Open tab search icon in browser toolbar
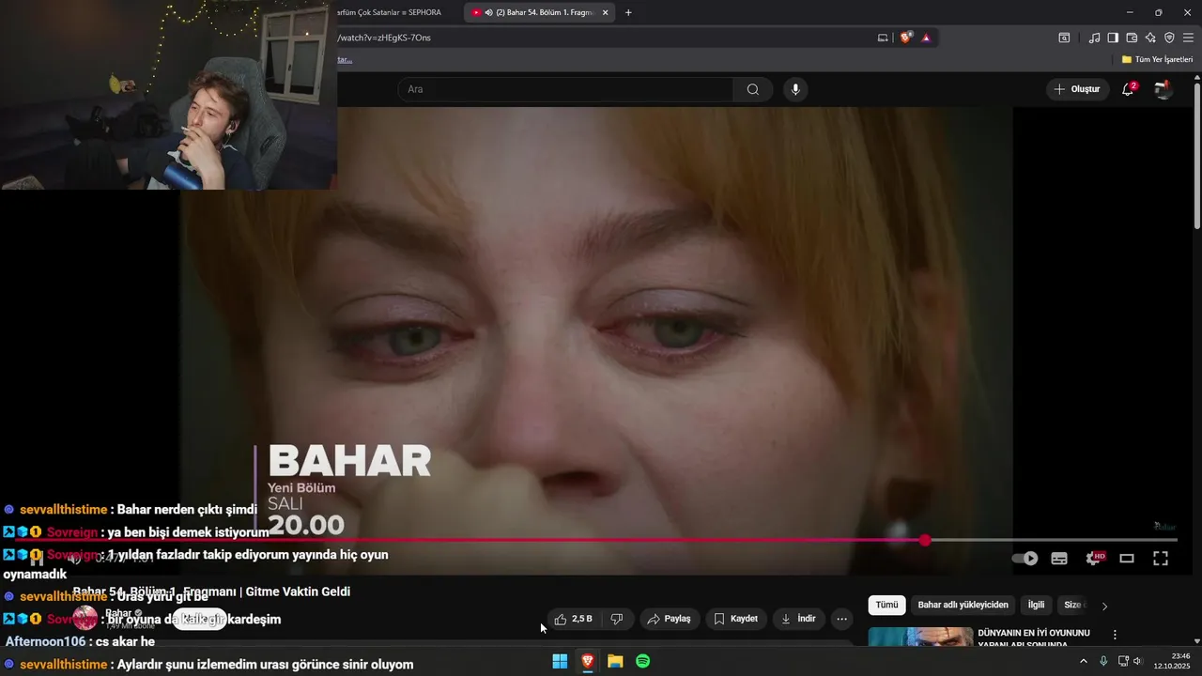 pyautogui.click(x=1064, y=38)
